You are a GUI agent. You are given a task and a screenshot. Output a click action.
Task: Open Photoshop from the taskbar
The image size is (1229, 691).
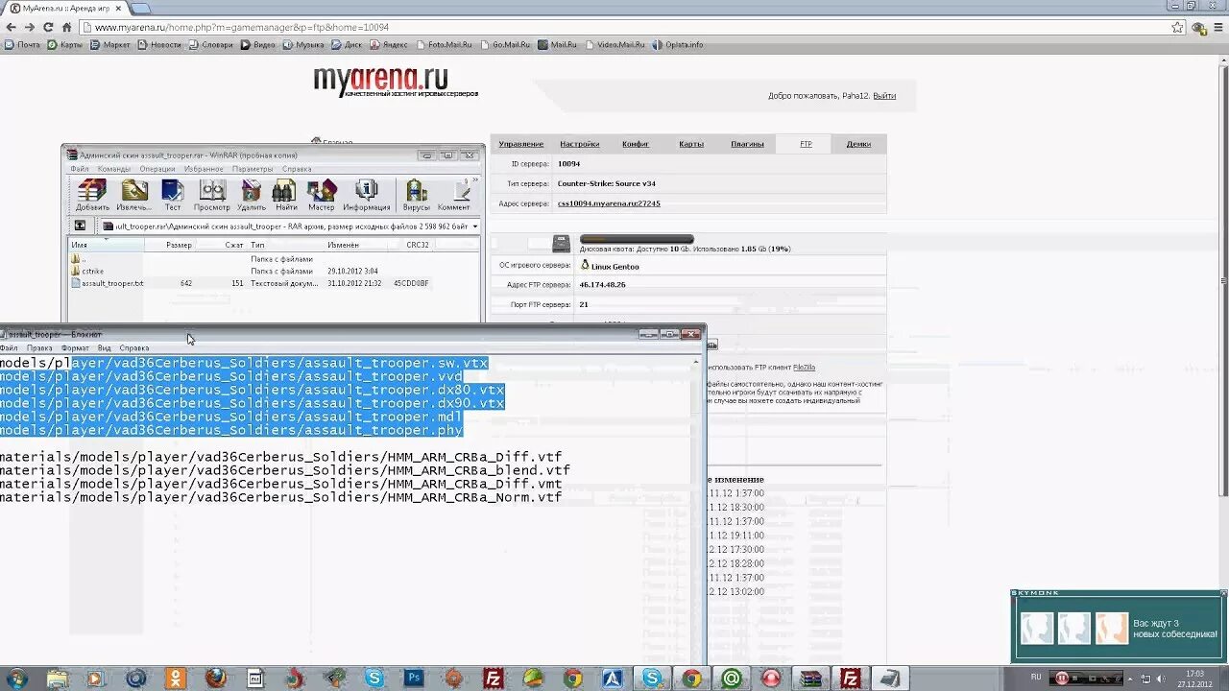pos(416,679)
